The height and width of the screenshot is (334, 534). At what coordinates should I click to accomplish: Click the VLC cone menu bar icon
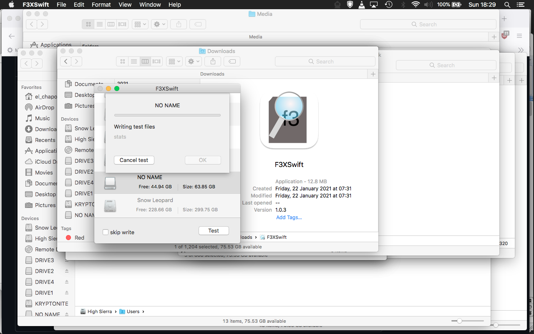tap(362, 5)
